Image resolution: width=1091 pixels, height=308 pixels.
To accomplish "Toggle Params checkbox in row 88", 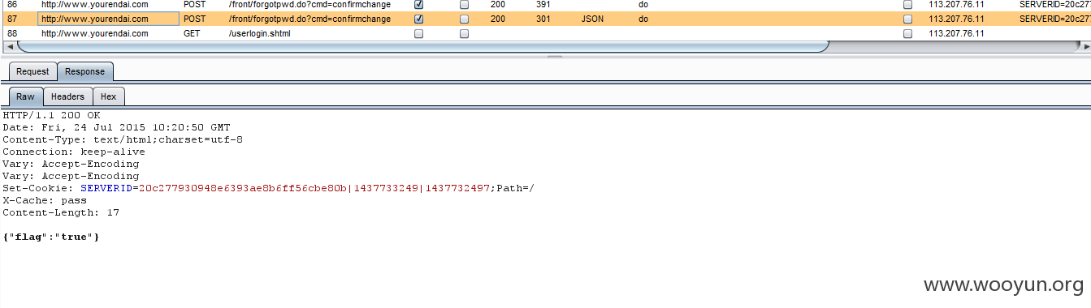I will coord(418,34).
